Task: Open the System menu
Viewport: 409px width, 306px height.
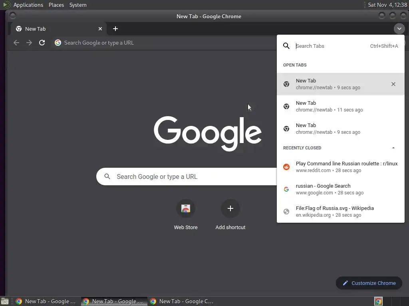Action: pyautogui.click(x=78, y=5)
